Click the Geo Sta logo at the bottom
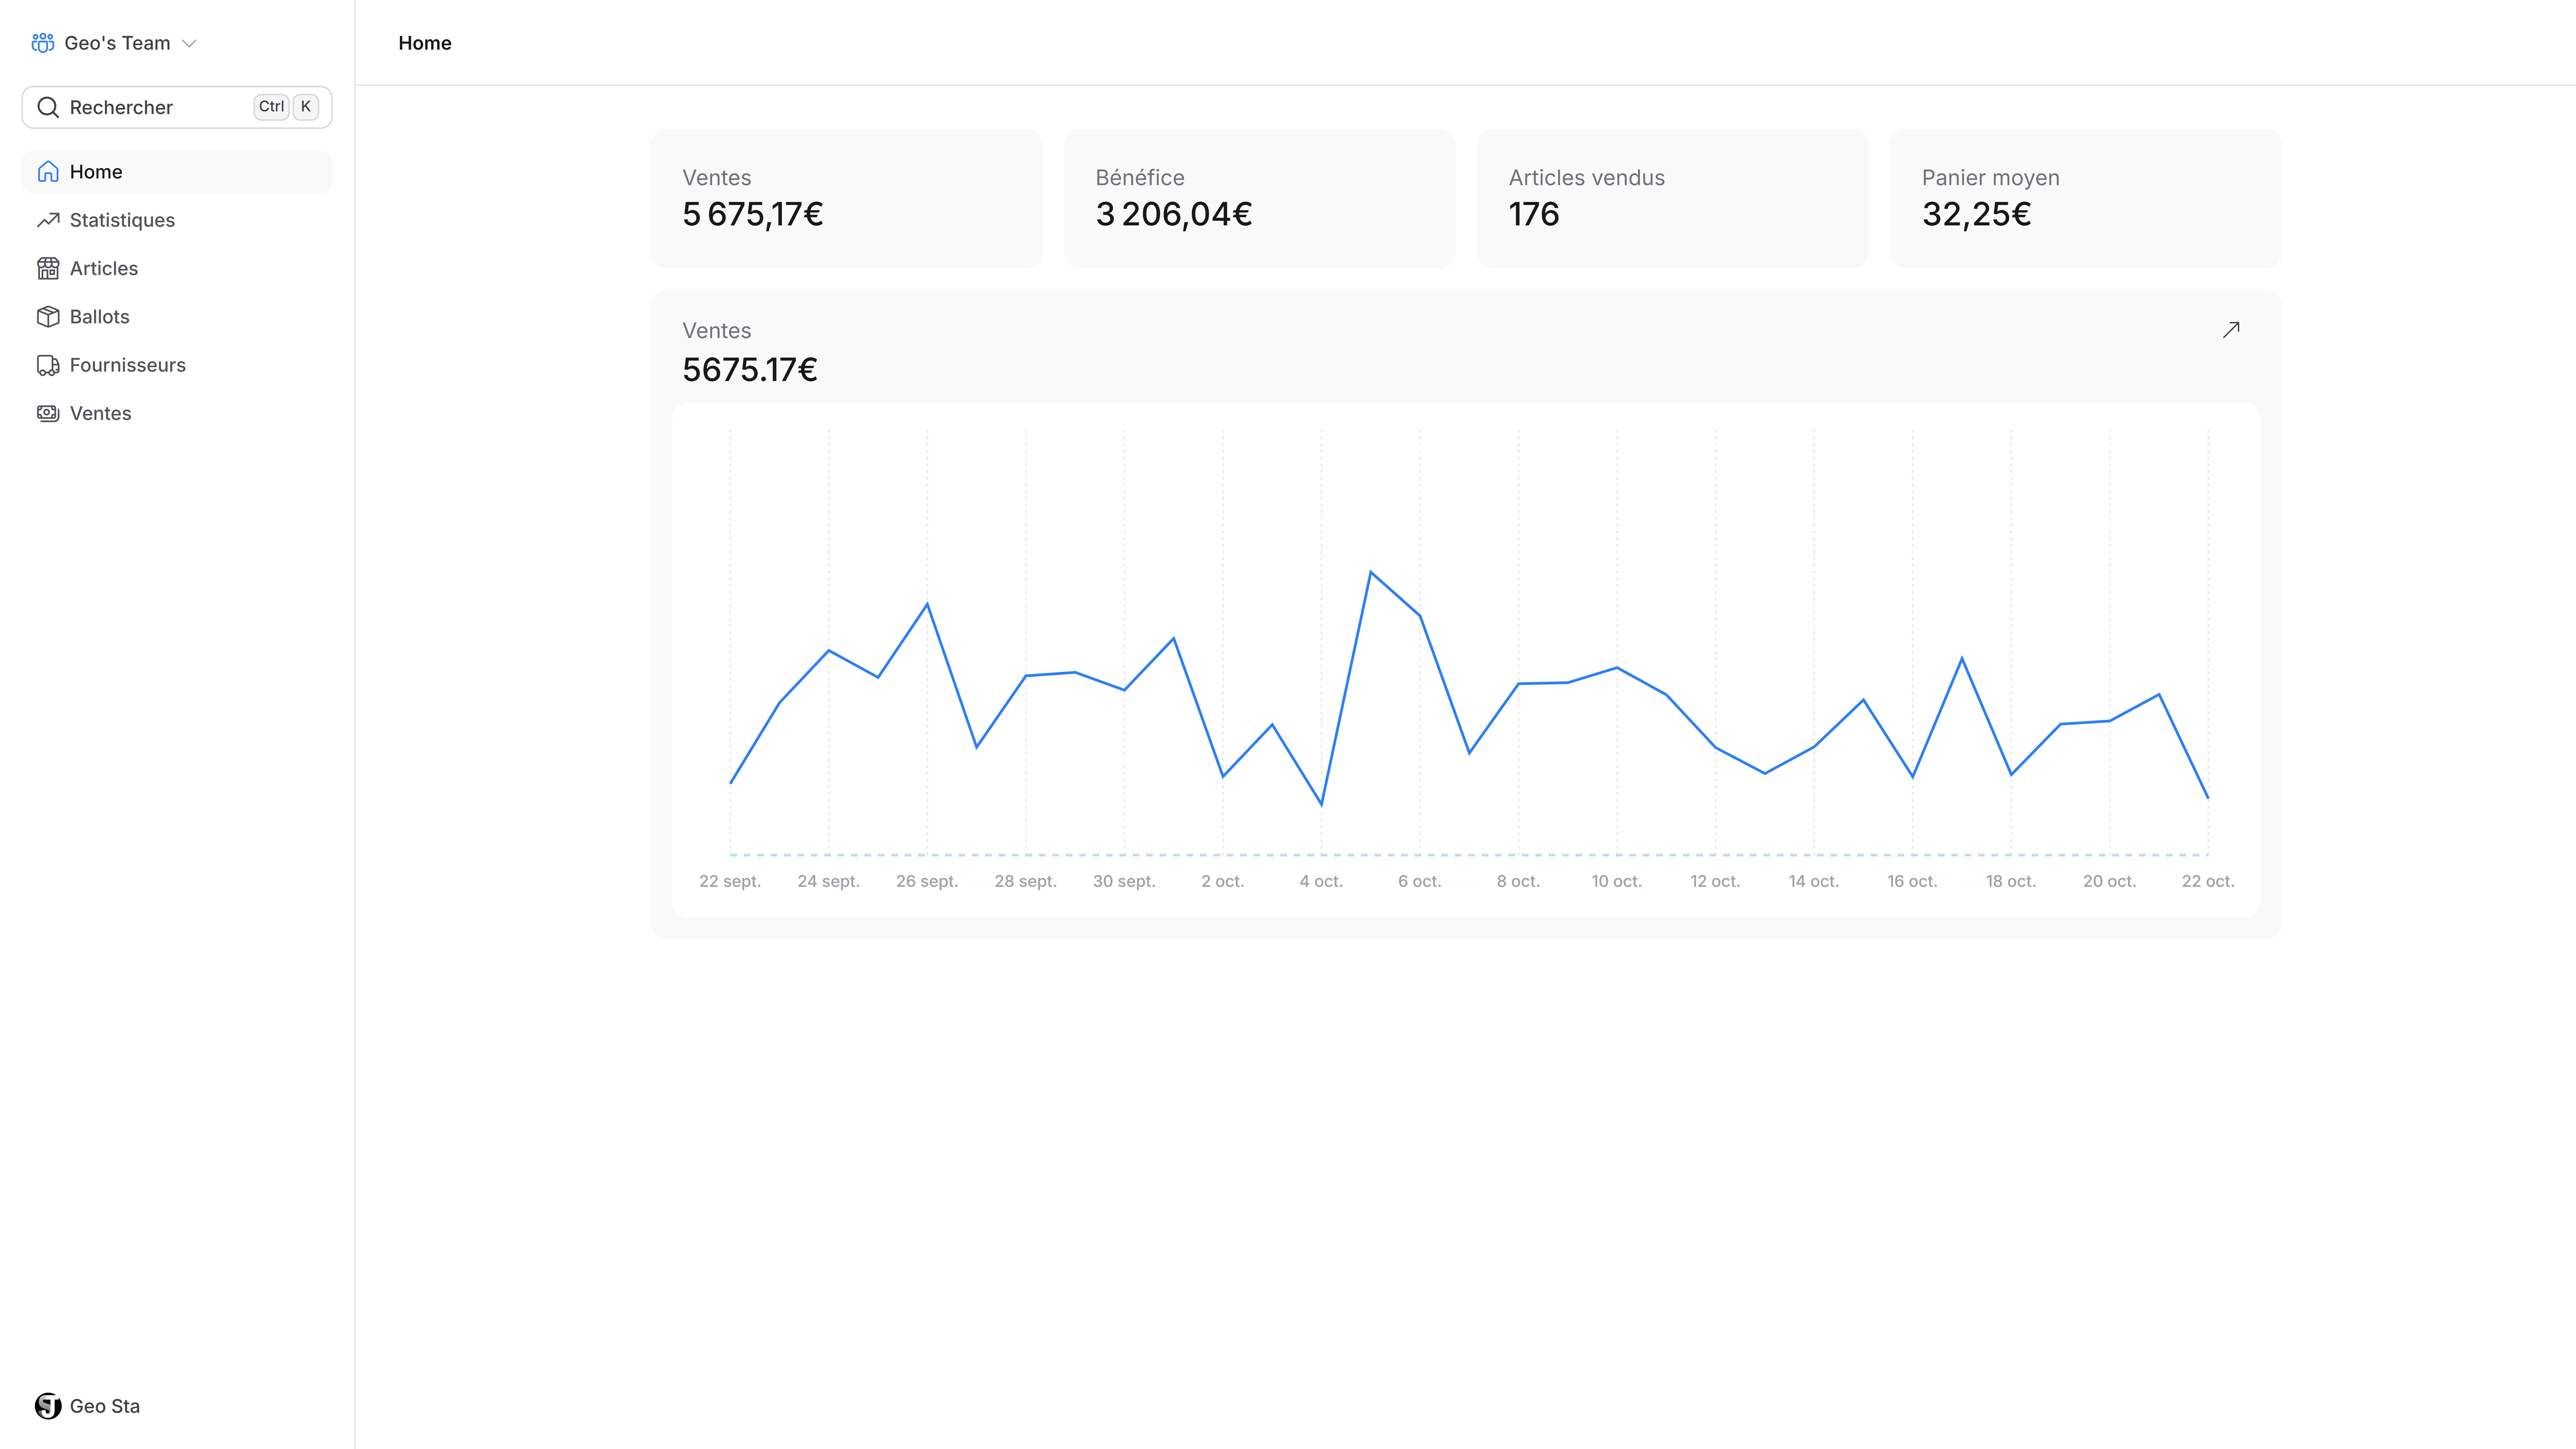This screenshot has width=2576, height=1449. [x=47, y=1406]
